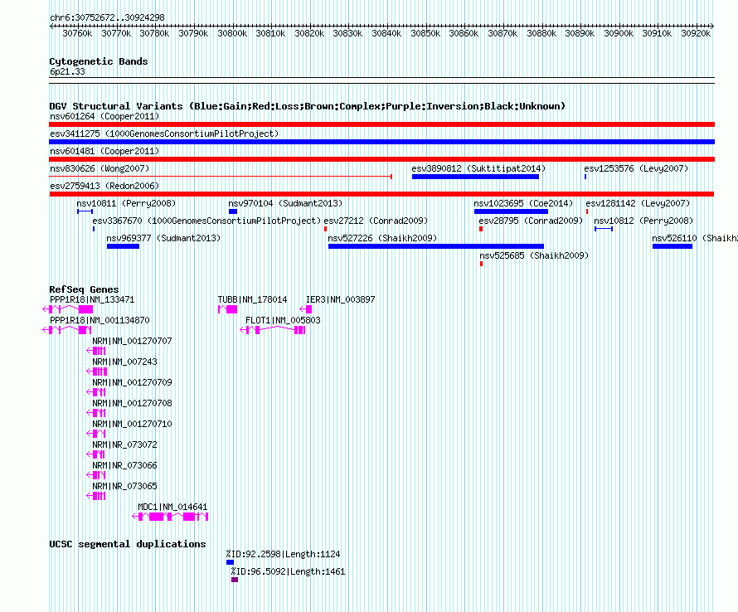This screenshot has width=738, height=612.
Task: Click the nsv969377 (Sudmant2013) blue bar
Action: point(123,246)
